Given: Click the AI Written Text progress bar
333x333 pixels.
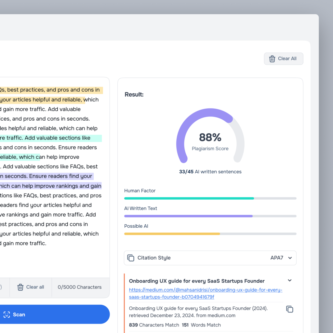Looking at the screenshot, I should coord(210,216).
